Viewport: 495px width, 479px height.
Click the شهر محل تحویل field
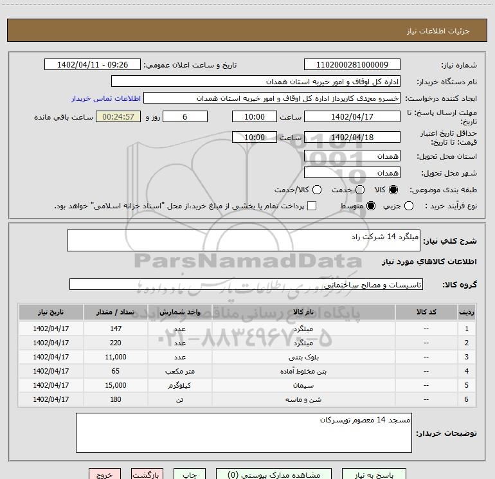pyautogui.click(x=352, y=173)
